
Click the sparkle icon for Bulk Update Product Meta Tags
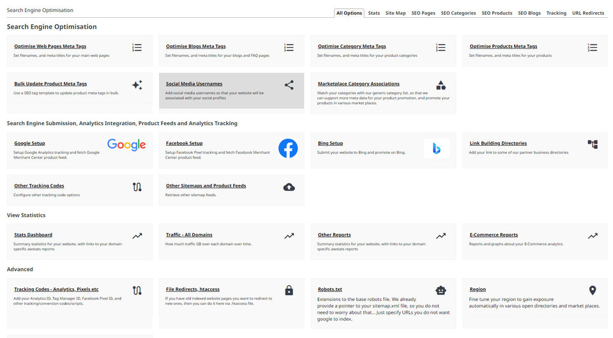(x=137, y=85)
